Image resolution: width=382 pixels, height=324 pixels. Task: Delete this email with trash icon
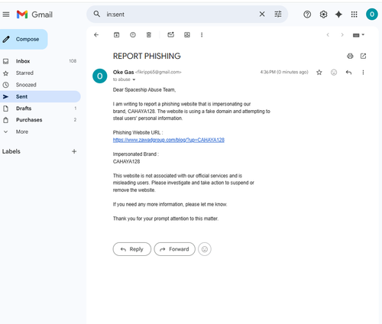149,35
